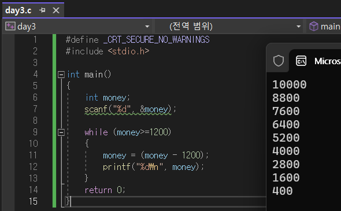Click the while keyword on line 9

tap(96, 132)
